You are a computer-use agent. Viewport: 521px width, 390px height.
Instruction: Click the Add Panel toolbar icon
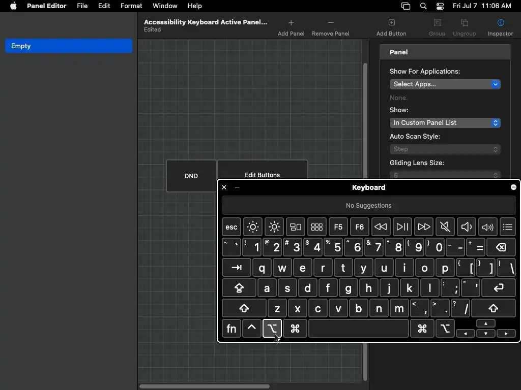click(291, 23)
